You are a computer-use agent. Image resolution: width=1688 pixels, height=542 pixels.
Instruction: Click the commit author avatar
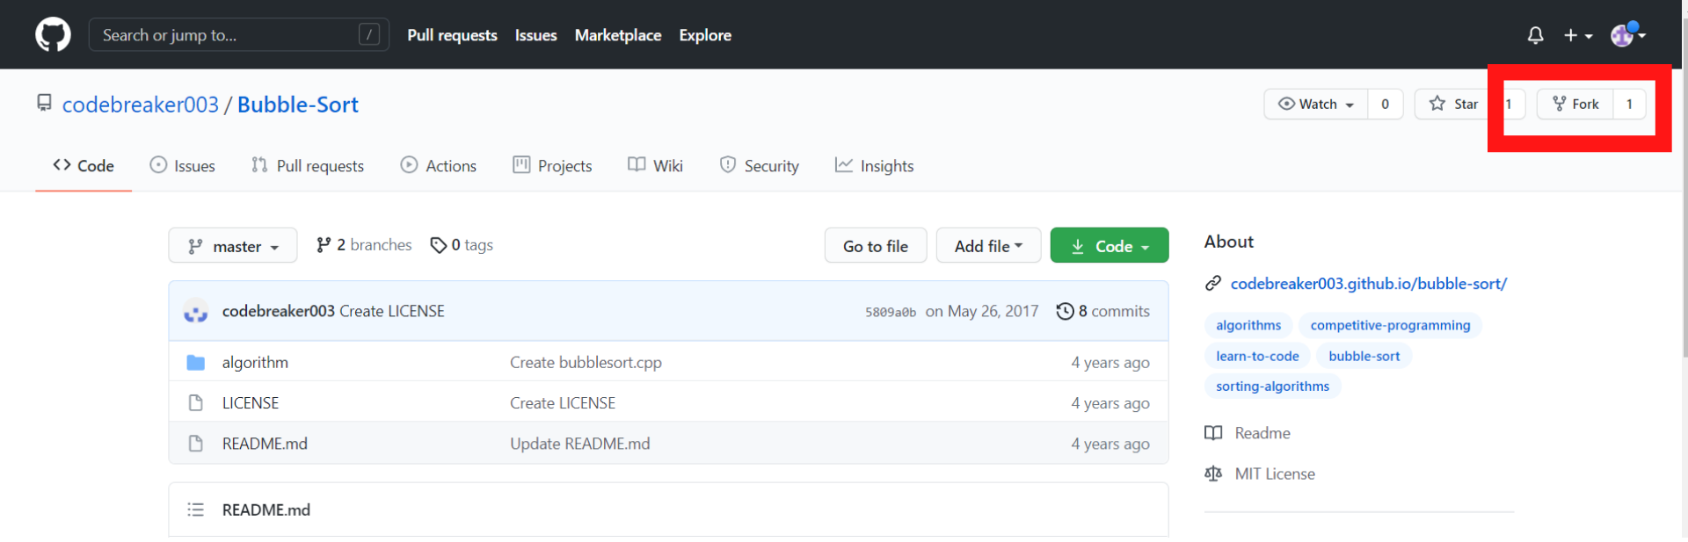(195, 312)
